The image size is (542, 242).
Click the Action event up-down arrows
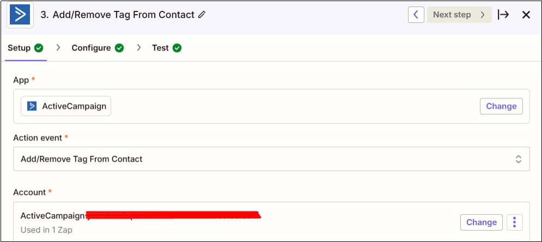[519, 159]
